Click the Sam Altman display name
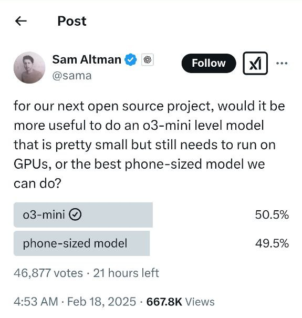 (x=87, y=59)
